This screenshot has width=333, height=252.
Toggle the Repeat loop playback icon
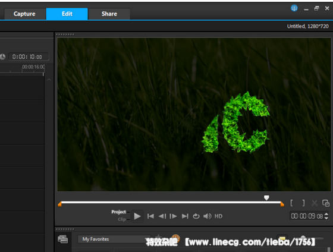[196, 216]
